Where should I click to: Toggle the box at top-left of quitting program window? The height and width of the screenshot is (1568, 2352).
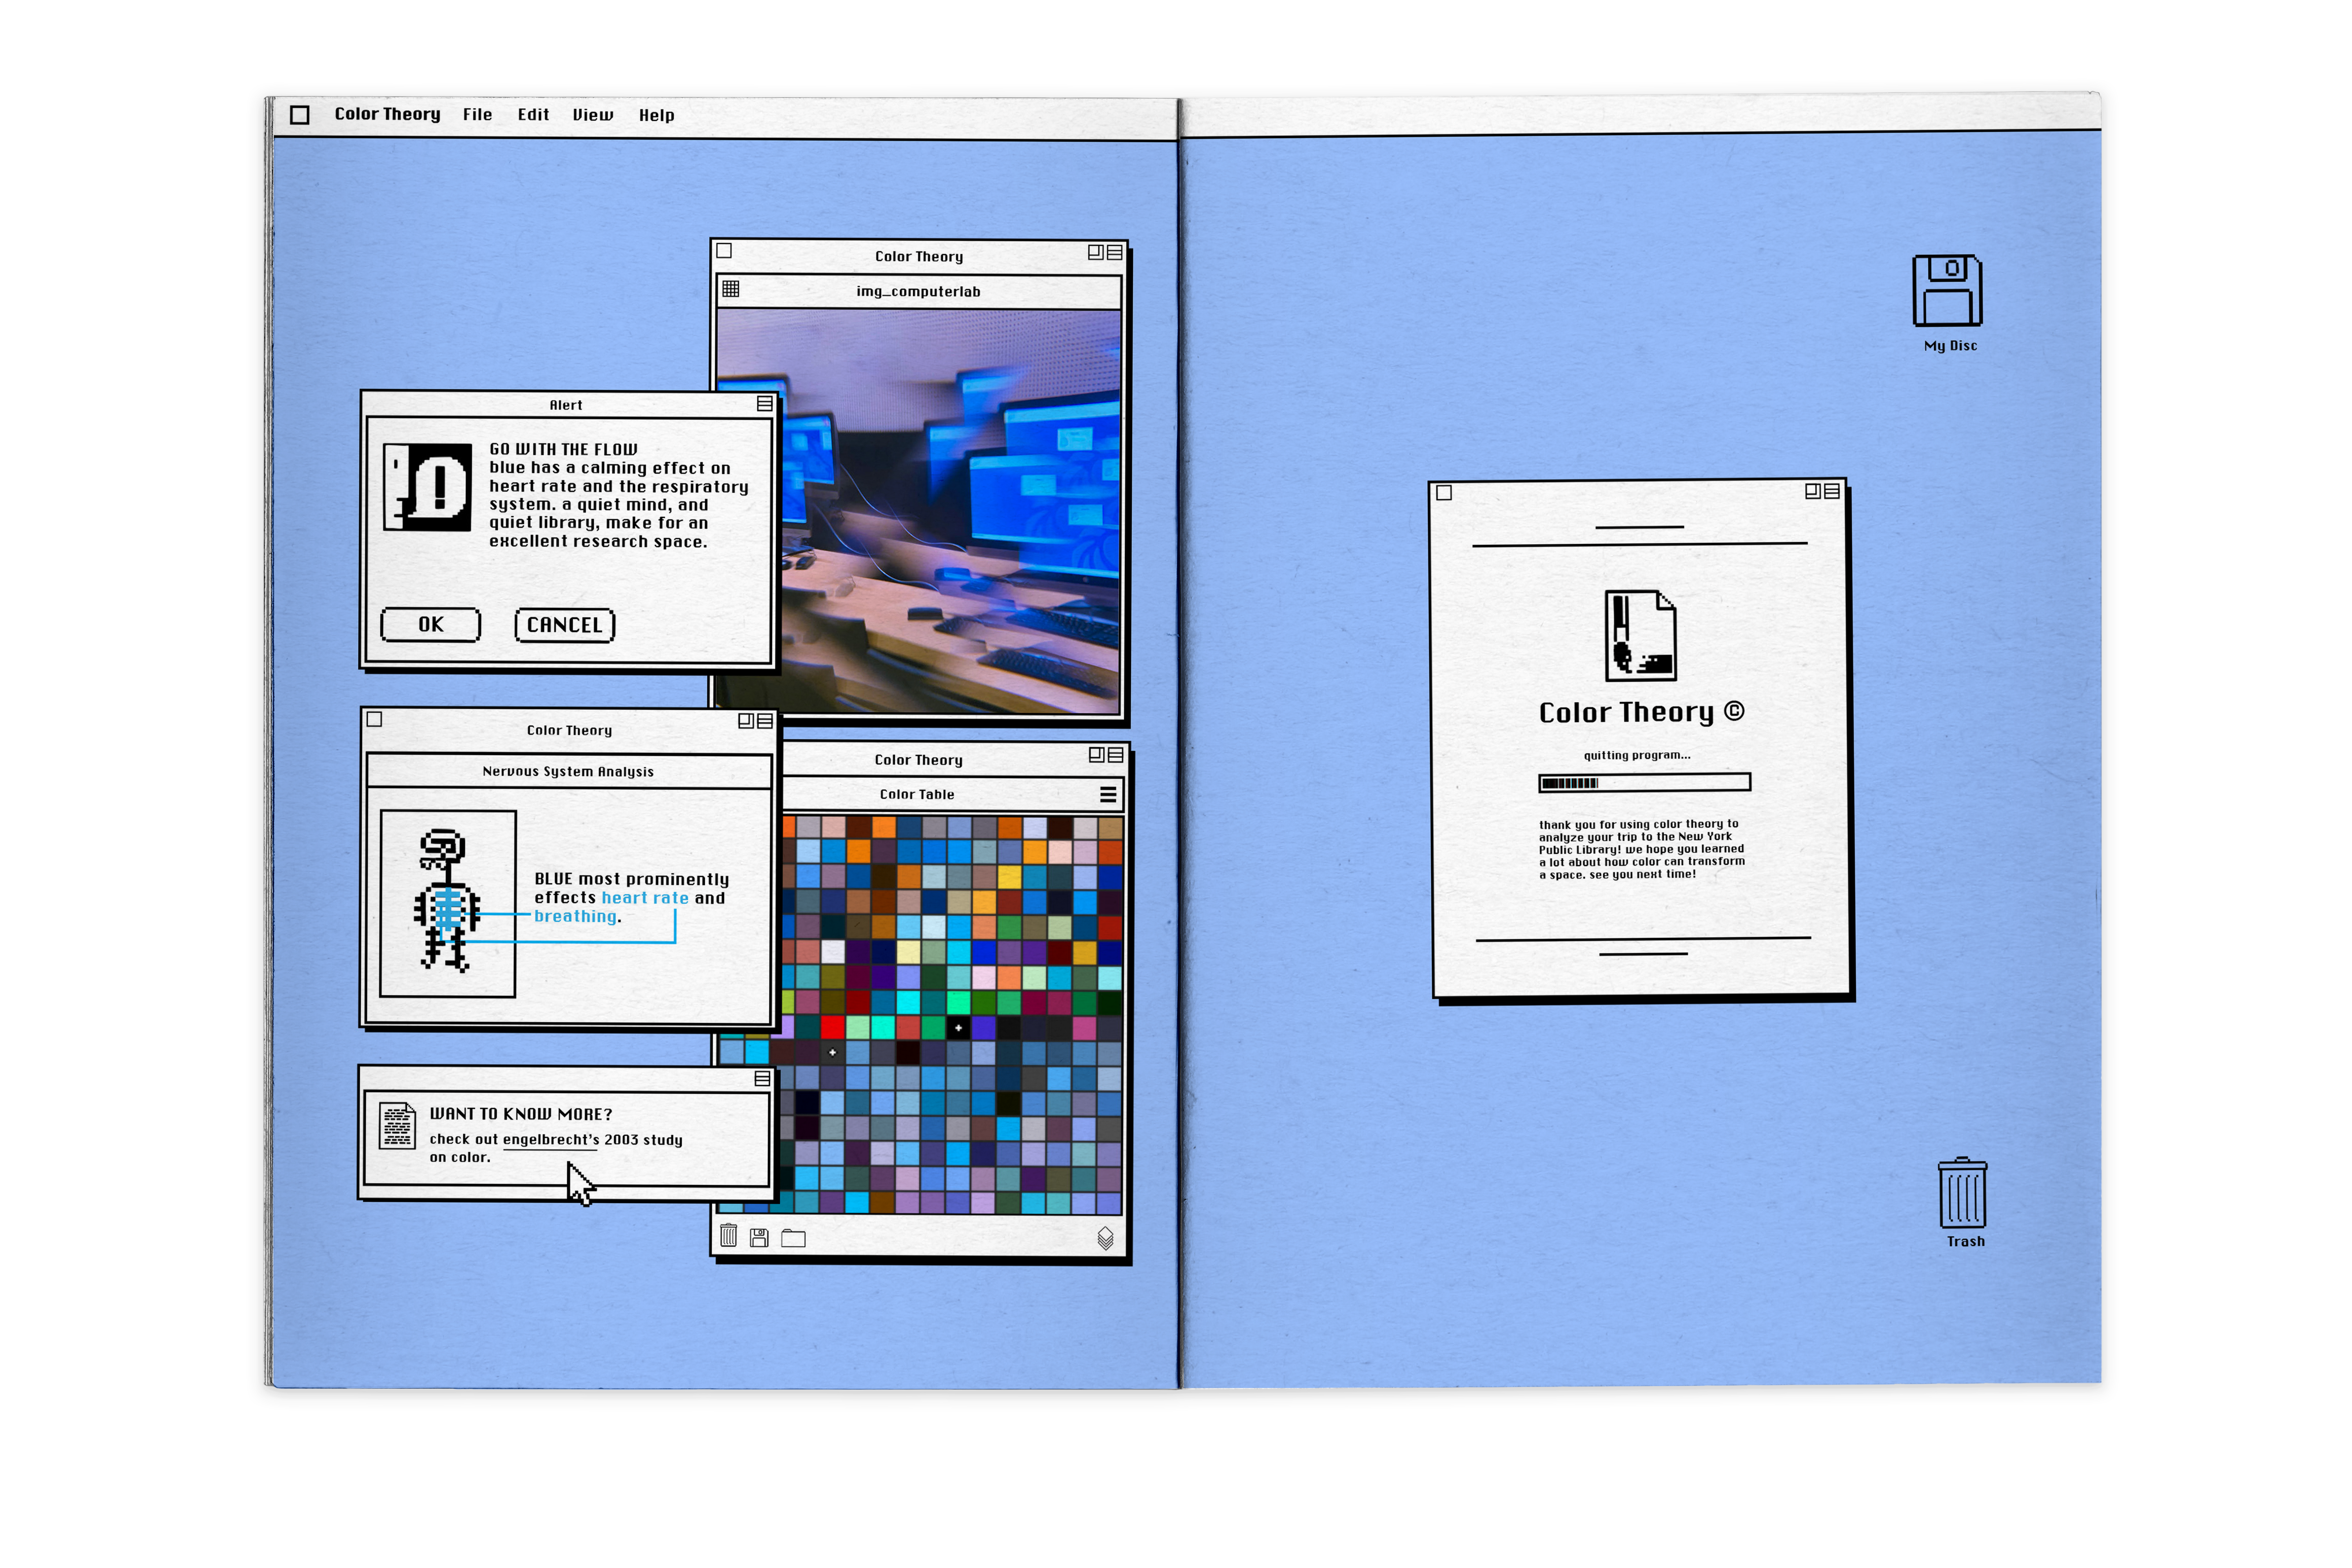[1444, 493]
